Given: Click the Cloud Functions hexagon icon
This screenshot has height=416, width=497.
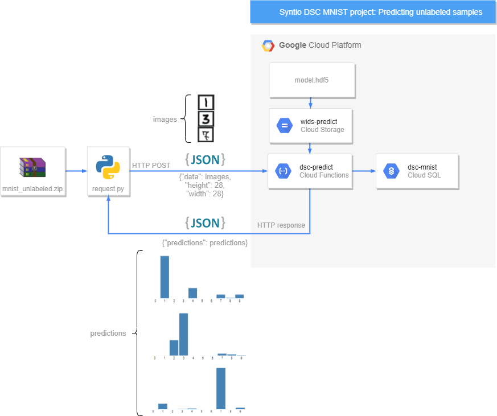Looking at the screenshot, I should coord(283,171).
